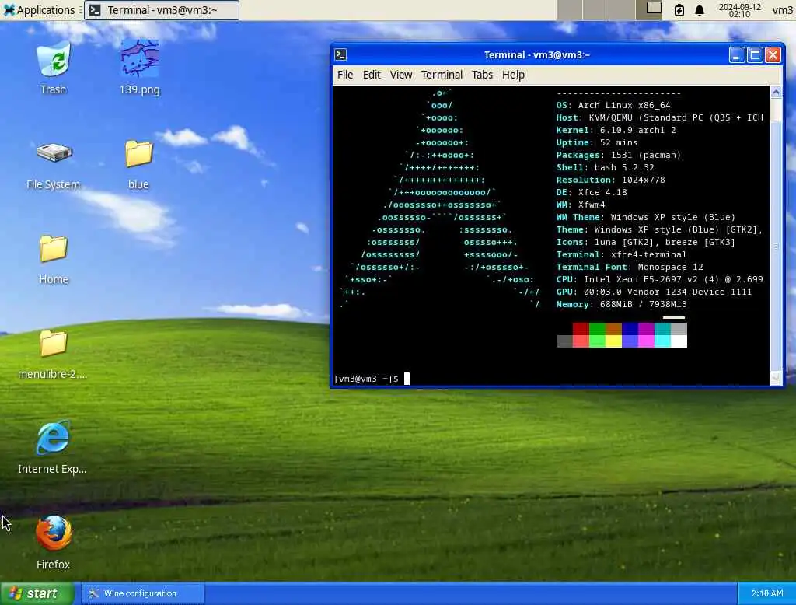Click the 'Resolution: 1024x778' line
Image resolution: width=796 pixels, height=605 pixels.
tap(610, 180)
